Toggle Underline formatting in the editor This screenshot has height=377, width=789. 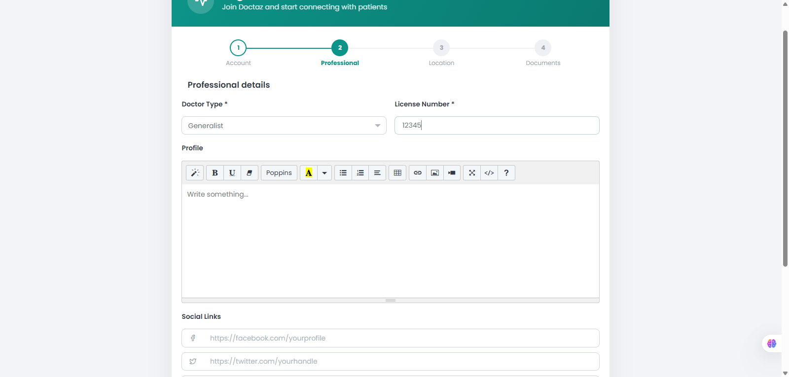232,173
